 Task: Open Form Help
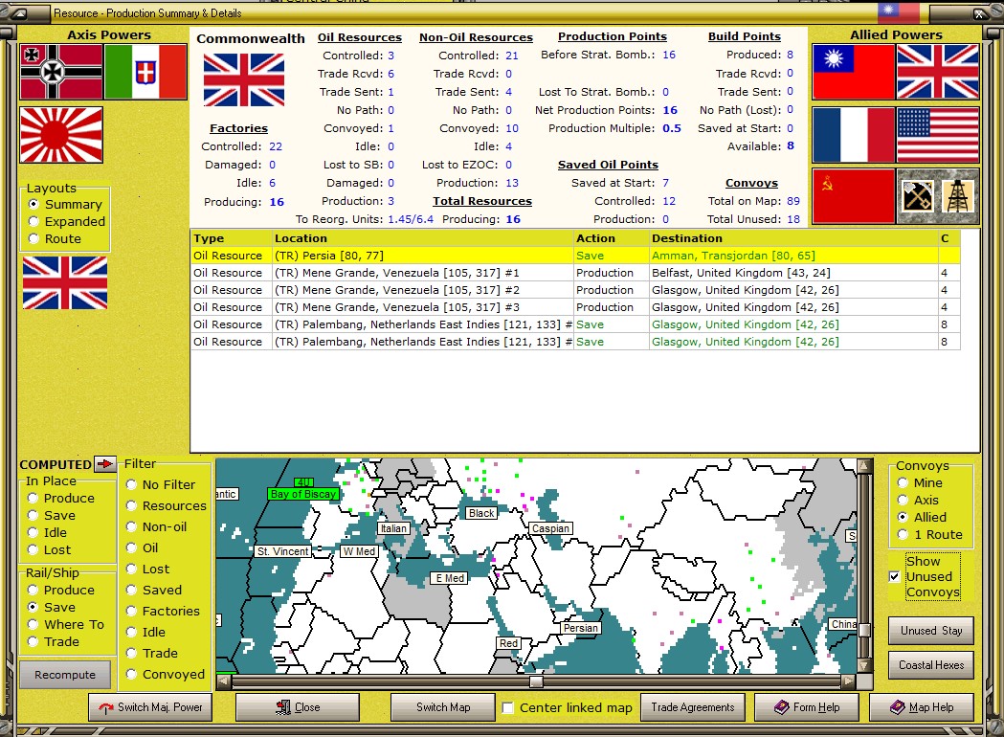pos(807,707)
